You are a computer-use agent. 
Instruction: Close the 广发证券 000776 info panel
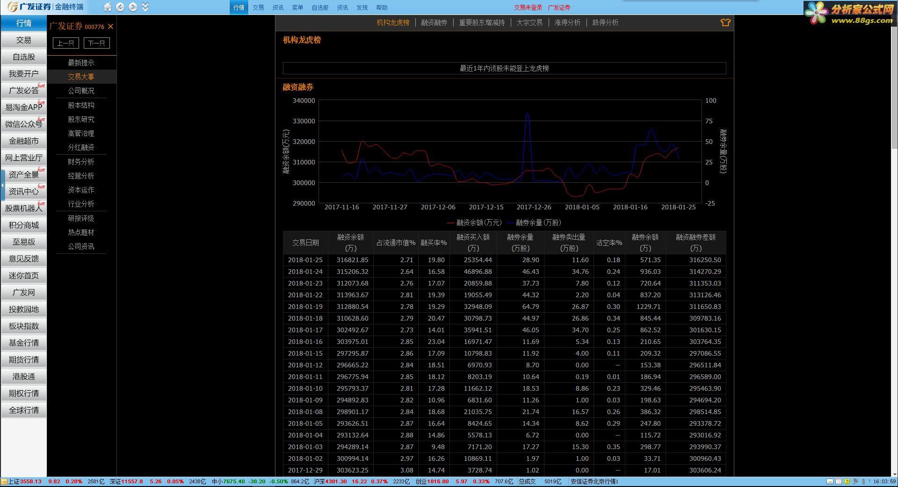(x=110, y=27)
